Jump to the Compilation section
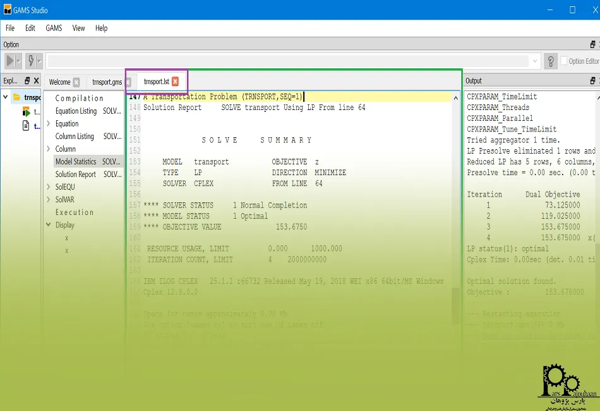The width and height of the screenshot is (600, 411). coord(79,99)
